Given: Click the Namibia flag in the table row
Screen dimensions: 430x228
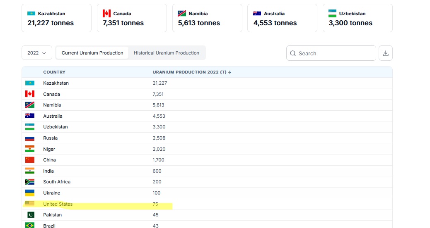Looking at the screenshot, I should (30, 105).
